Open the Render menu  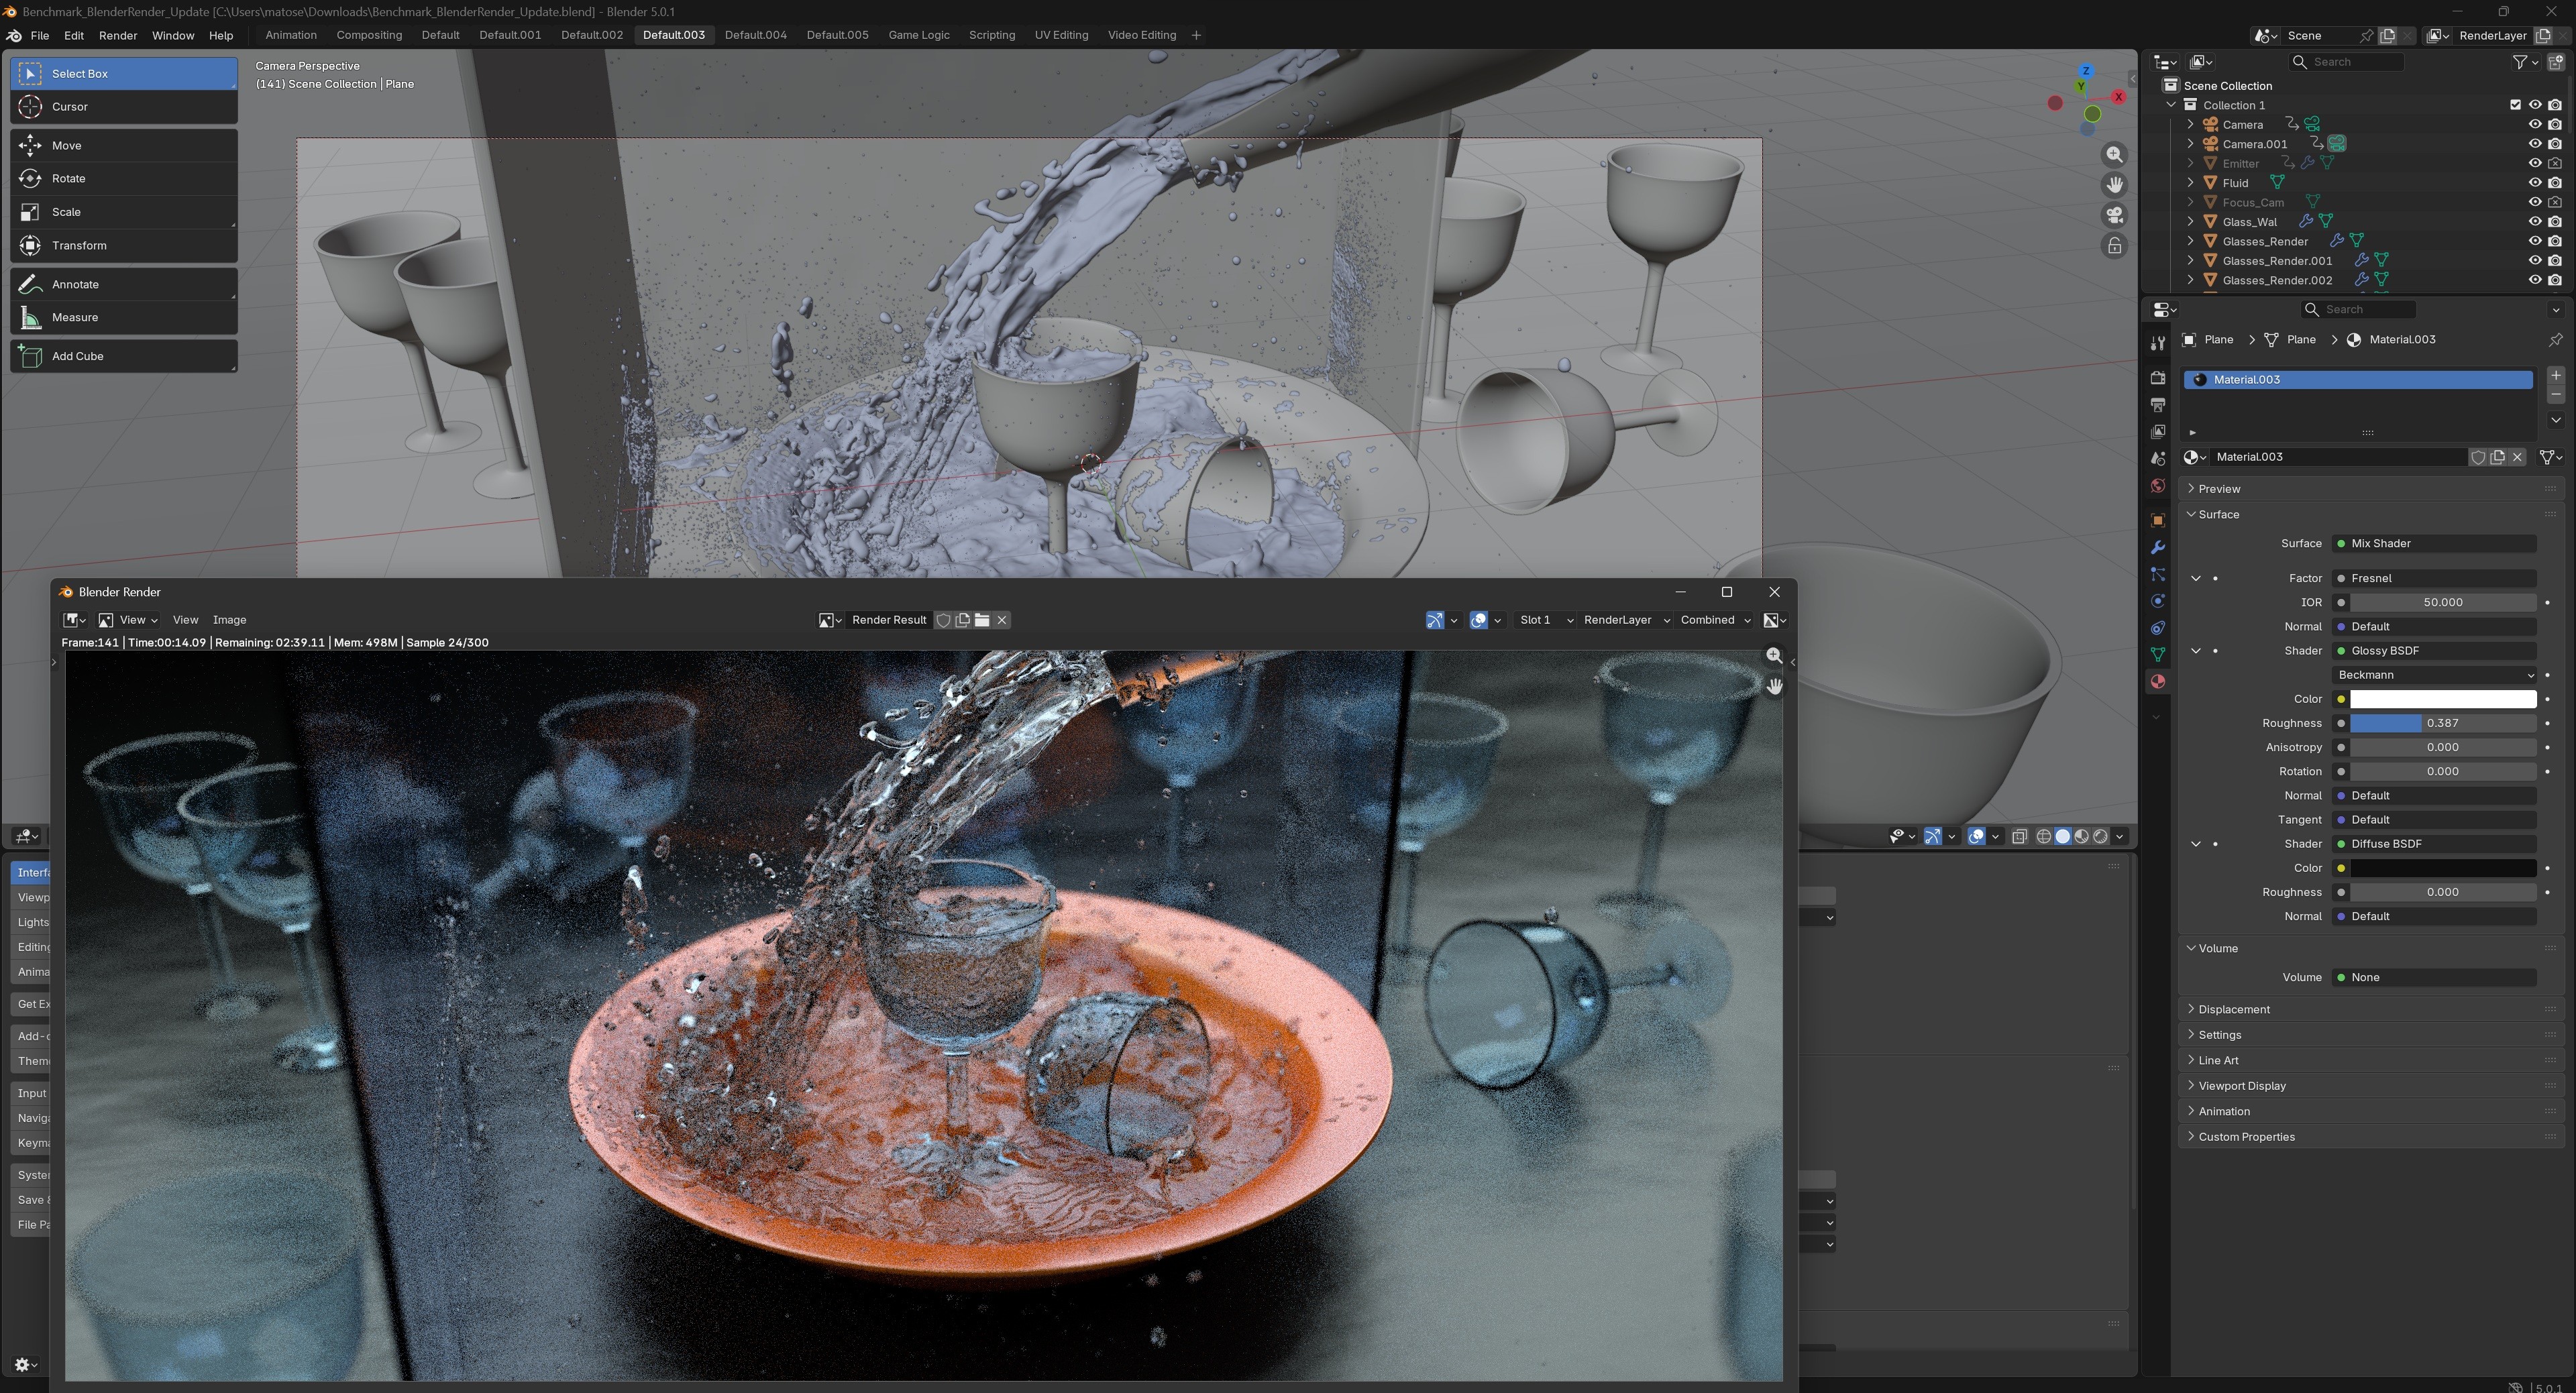117,35
